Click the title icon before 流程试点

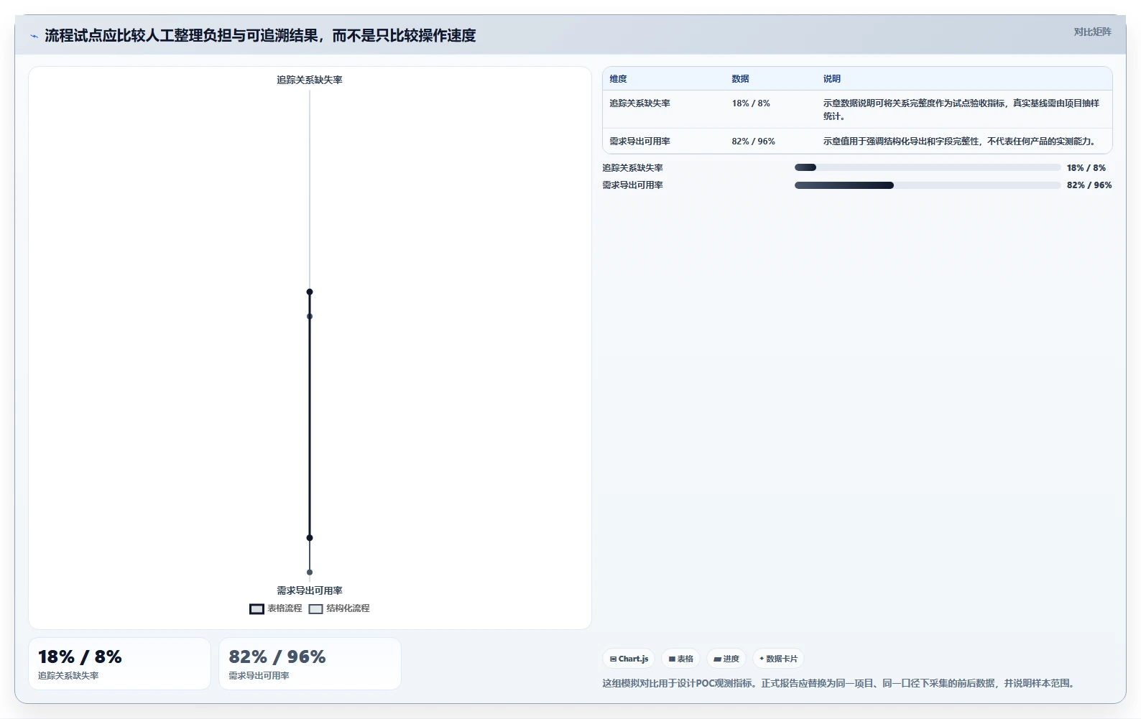point(34,36)
